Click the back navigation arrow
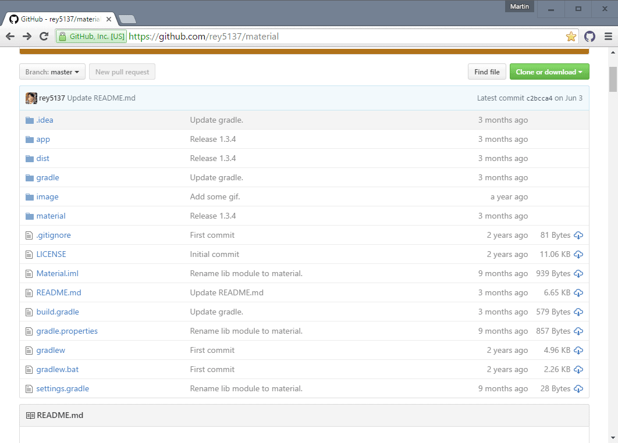 coord(10,35)
